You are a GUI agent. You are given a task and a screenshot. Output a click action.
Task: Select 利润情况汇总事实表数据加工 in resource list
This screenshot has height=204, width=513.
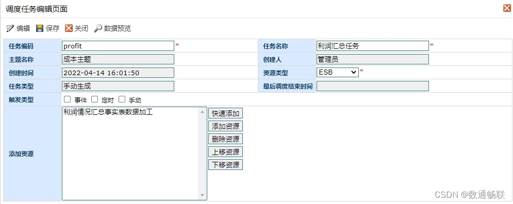click(108, 112)
